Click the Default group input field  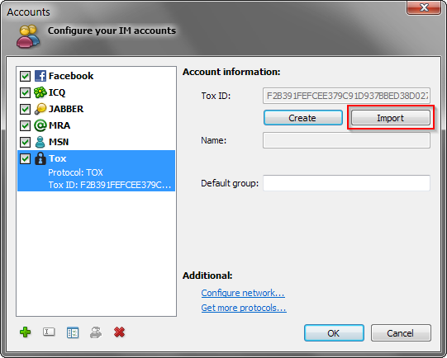pos(346,183)
